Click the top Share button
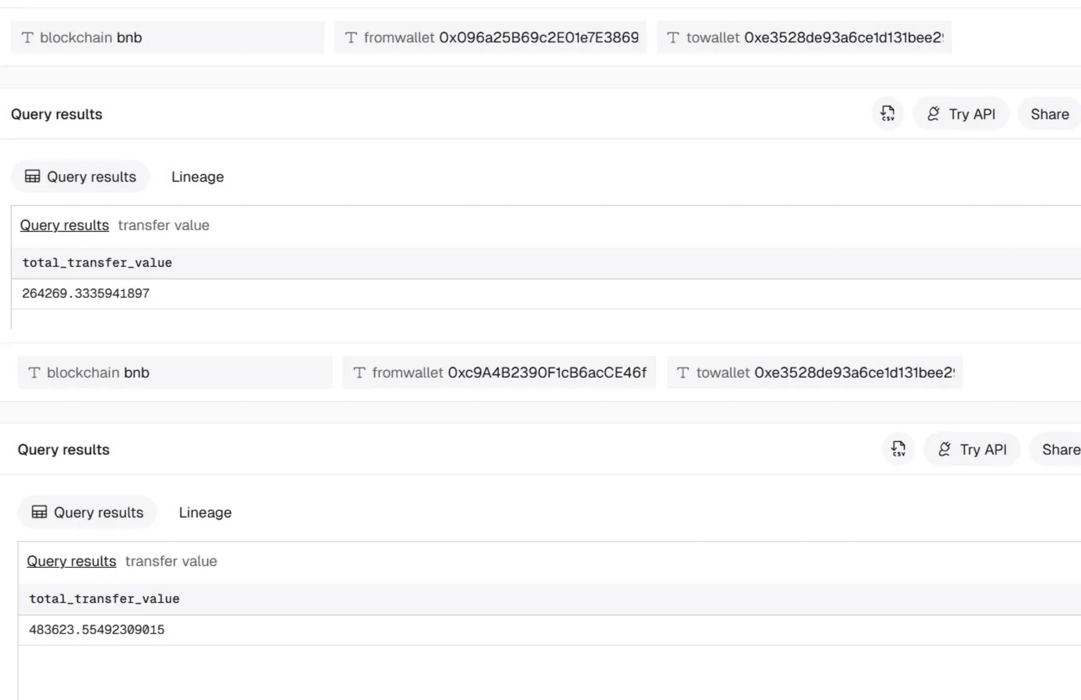Viewport: 1081px width, 700px height. click(x=1049, y=114)
